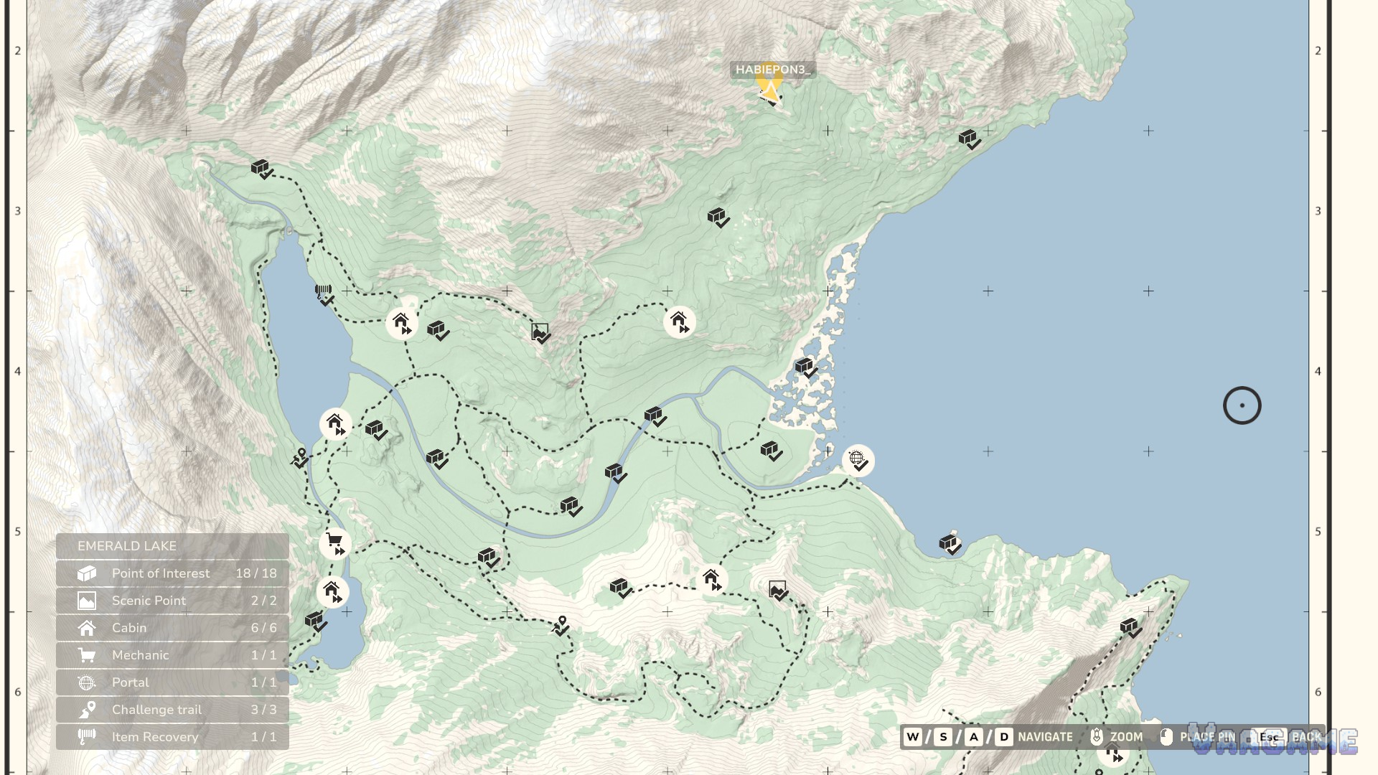The image size is (1378, 775).
Task: Select the point of interest cube on southeast ridge
Action: tap(1131, 627)
